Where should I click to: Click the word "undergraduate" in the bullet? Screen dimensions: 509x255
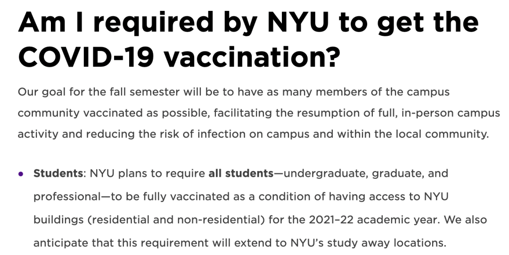coord(325,173)
